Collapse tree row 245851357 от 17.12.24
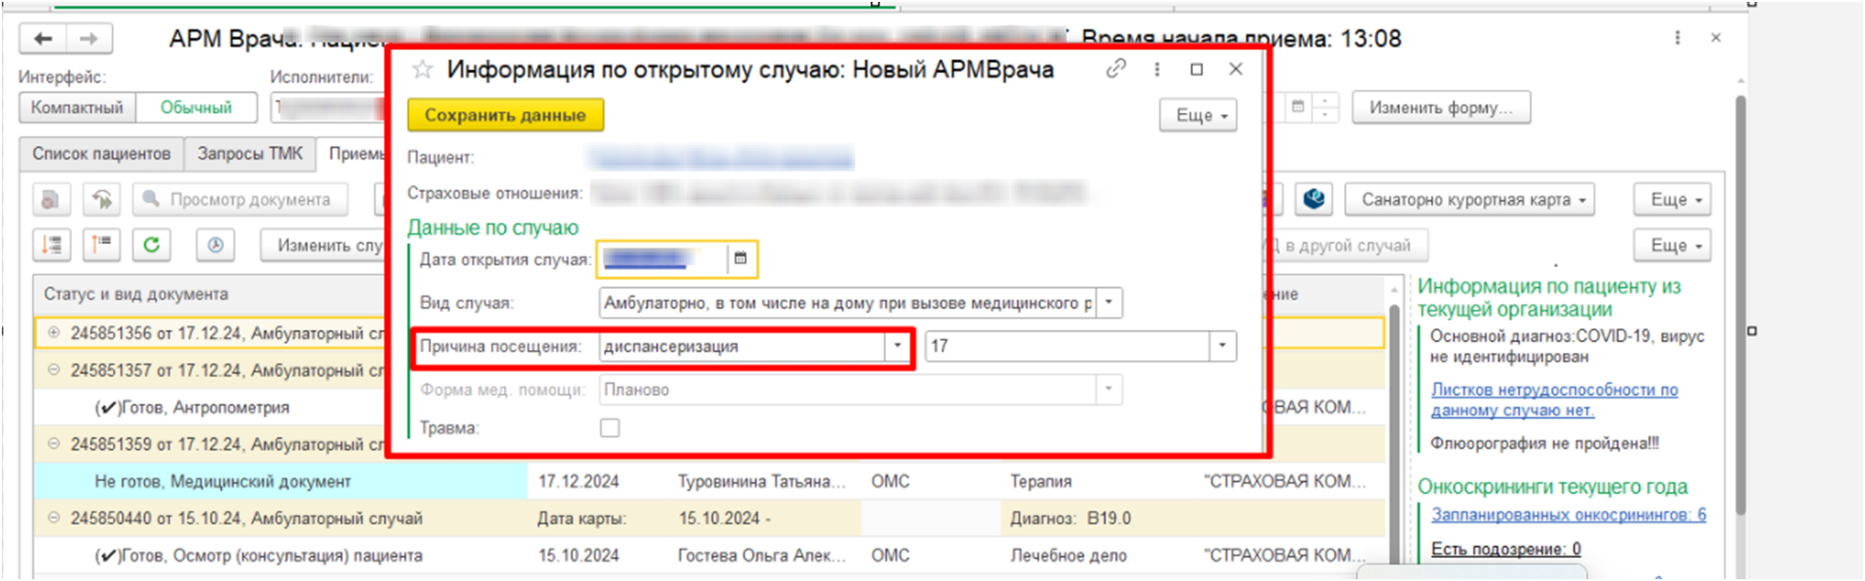The image size is (1865, 581). [54, 370]
